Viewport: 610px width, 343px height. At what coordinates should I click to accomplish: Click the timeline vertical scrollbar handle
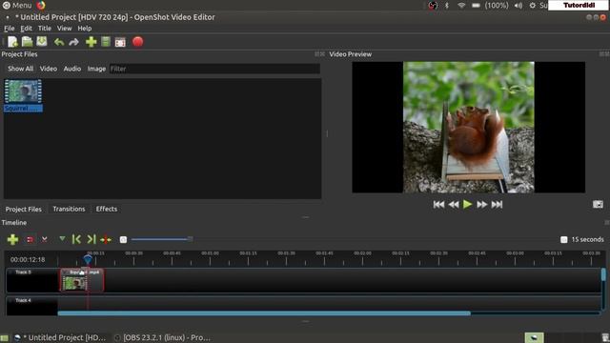(603, 274)
